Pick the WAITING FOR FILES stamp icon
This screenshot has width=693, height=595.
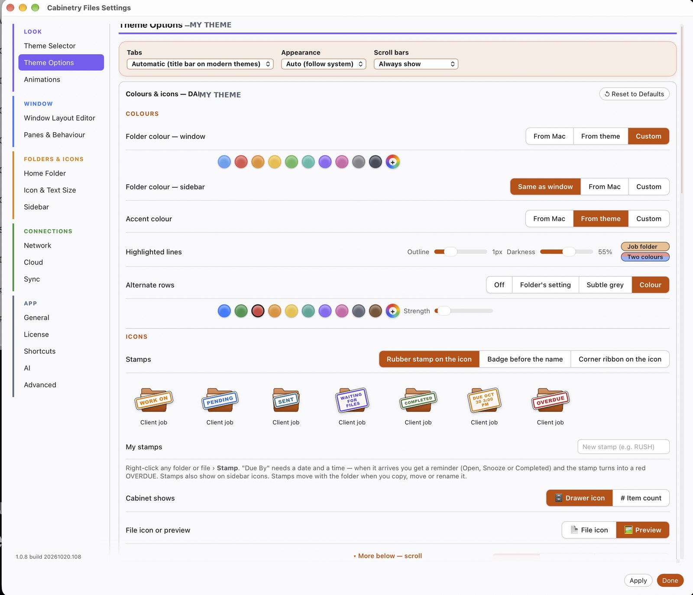tap(352, 400)
